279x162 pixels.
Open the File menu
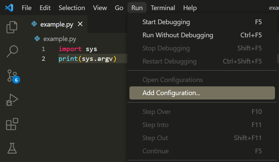27,8
